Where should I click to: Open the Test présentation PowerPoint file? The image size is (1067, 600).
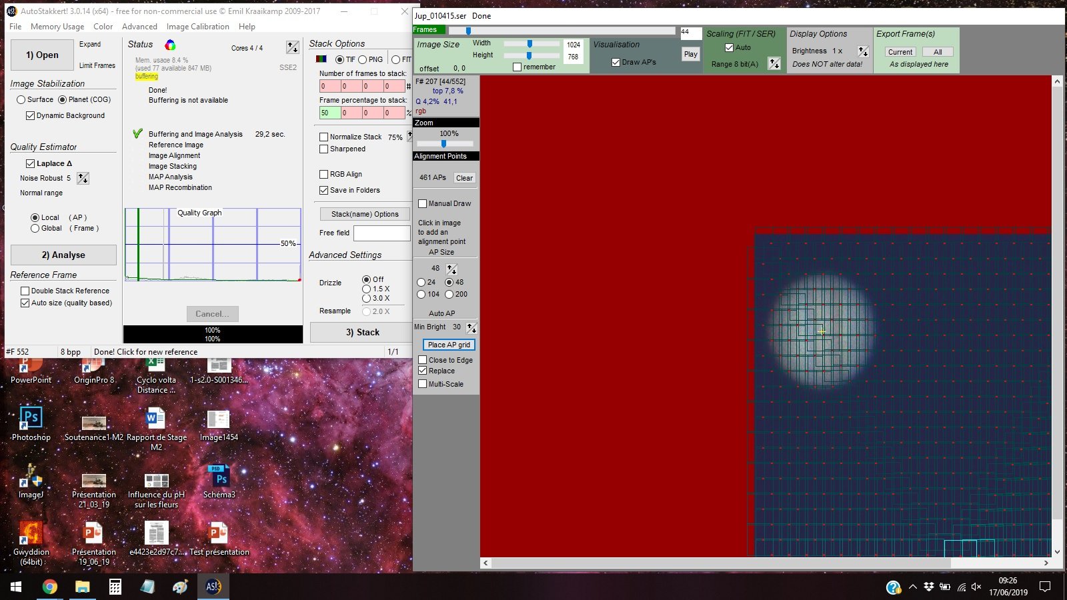[219, 538]
